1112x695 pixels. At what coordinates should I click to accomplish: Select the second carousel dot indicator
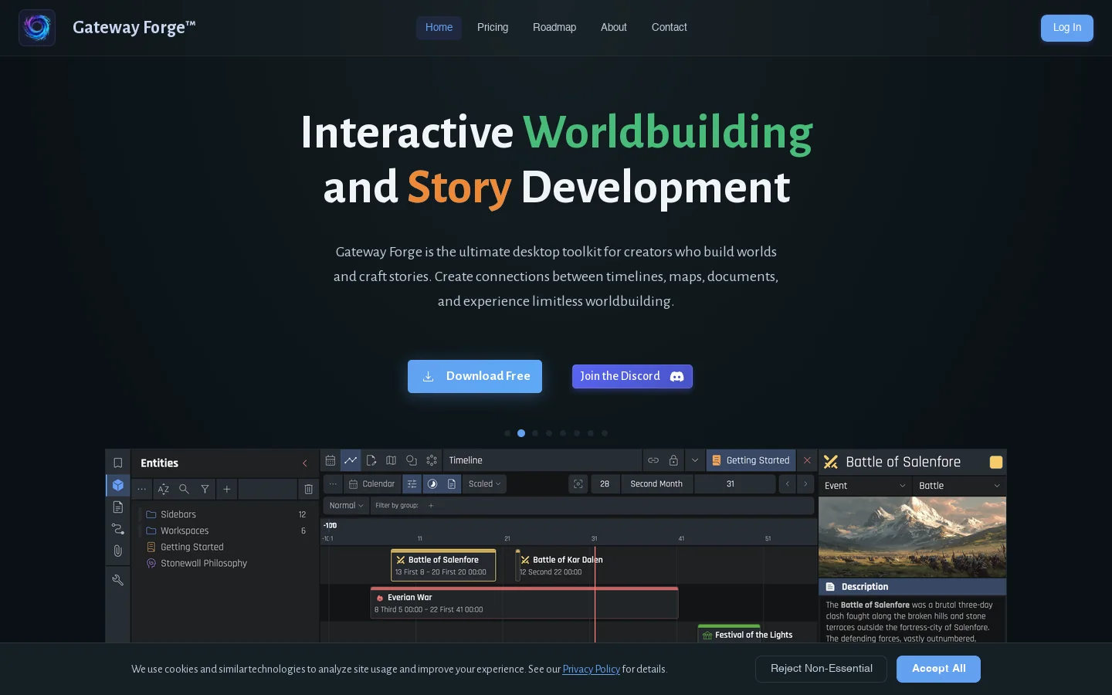pyautogui.click(x=521, y=433)
